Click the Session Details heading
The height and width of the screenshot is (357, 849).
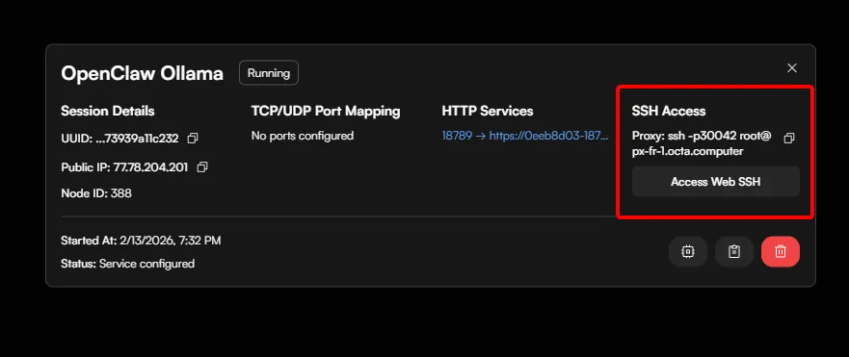pyautogui.click(x=108, y=111)
